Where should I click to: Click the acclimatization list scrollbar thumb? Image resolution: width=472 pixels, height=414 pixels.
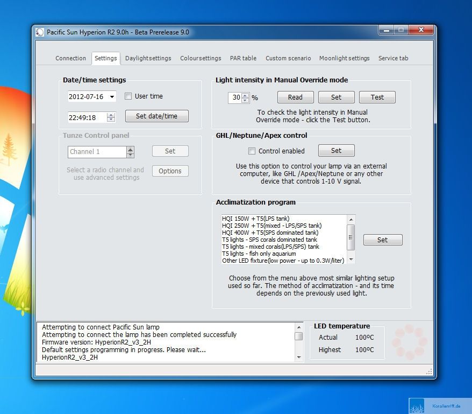tap(351, 237)
